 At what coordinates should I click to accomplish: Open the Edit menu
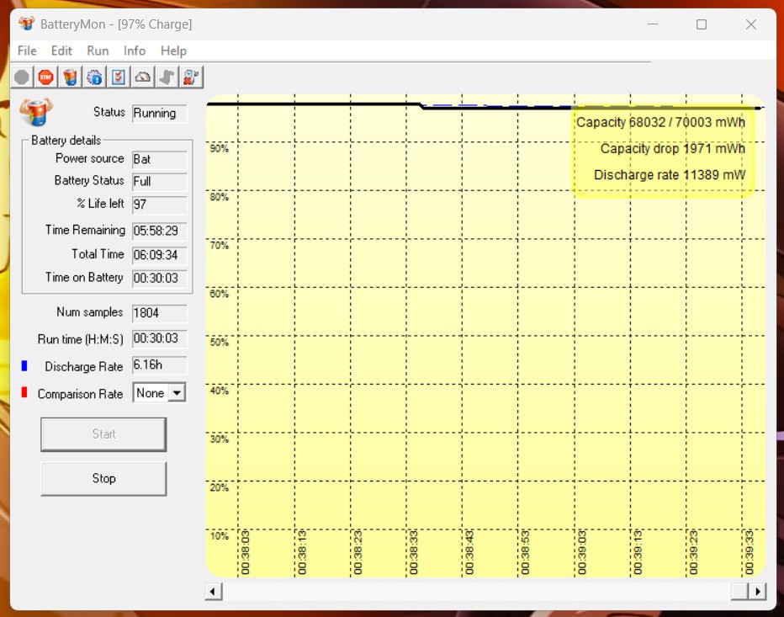click(61, 51)
